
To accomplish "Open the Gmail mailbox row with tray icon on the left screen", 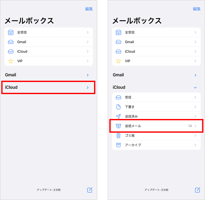I will coord(48,42).
